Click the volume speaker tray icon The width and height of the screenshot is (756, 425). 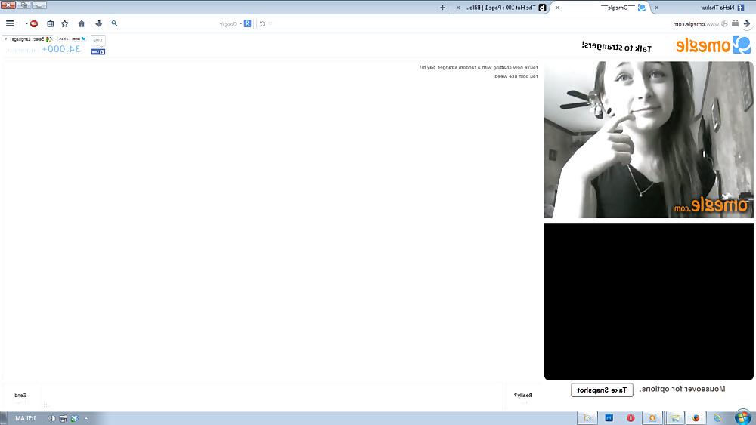(52, 419)
